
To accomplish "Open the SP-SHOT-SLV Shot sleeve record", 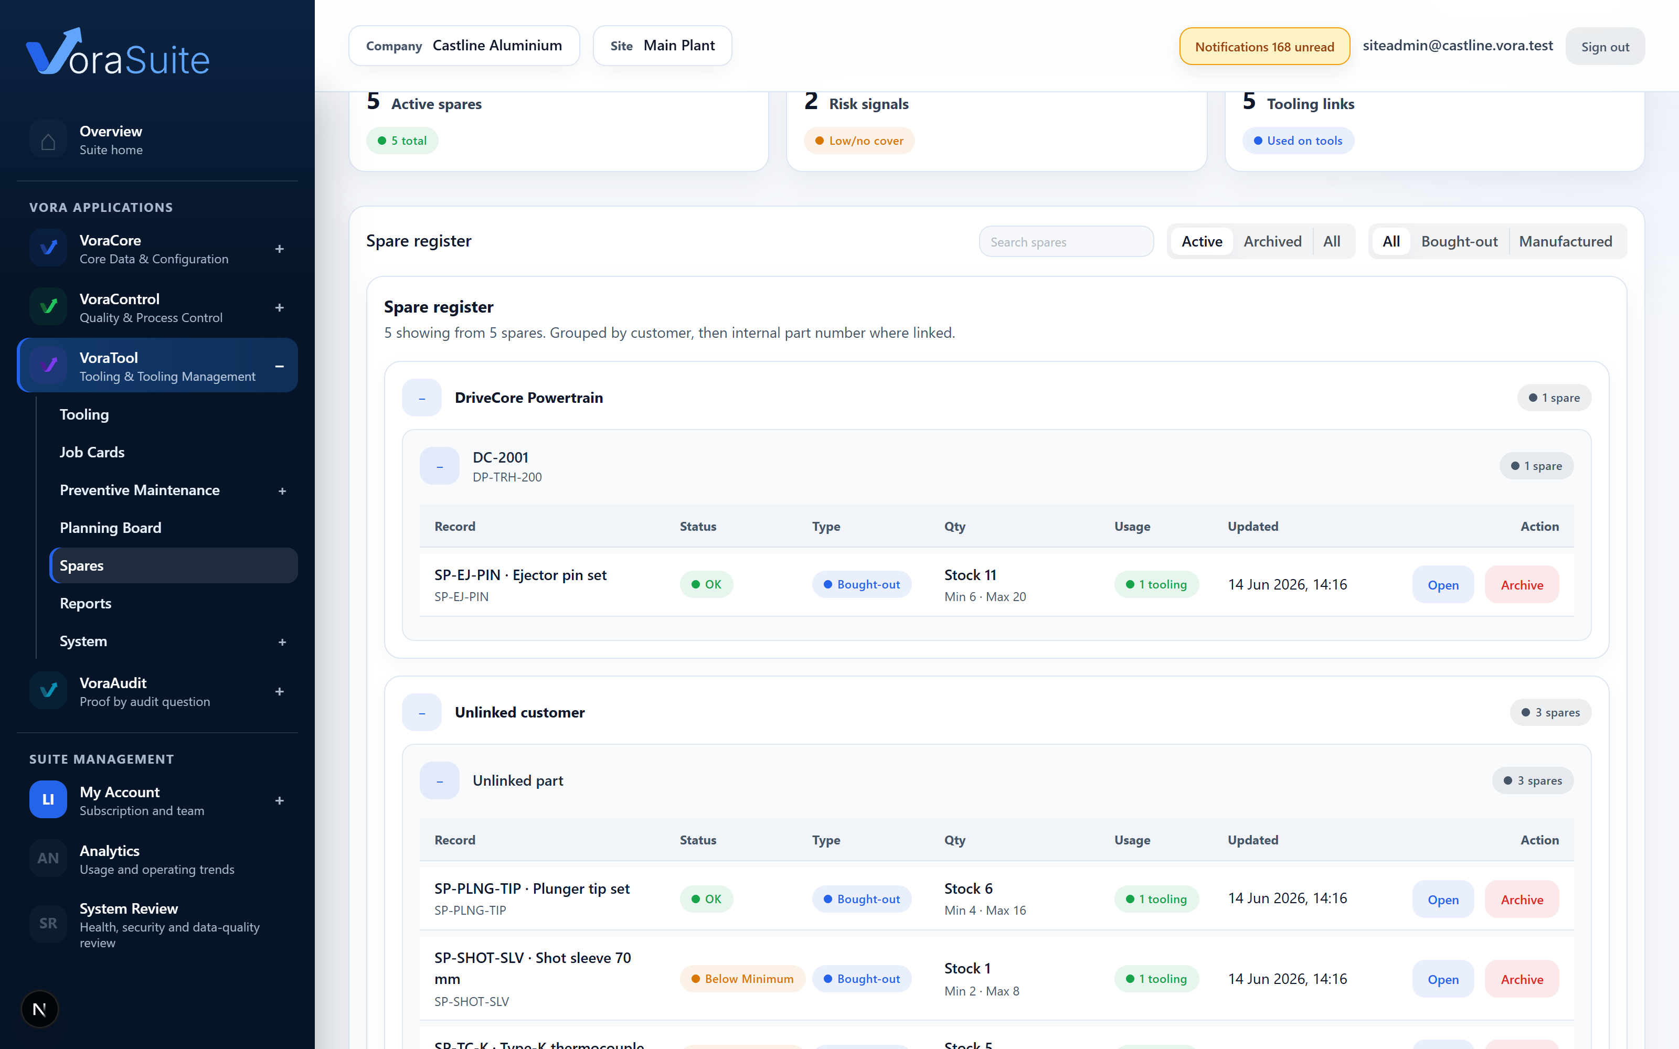I will tap(1443, 980).
